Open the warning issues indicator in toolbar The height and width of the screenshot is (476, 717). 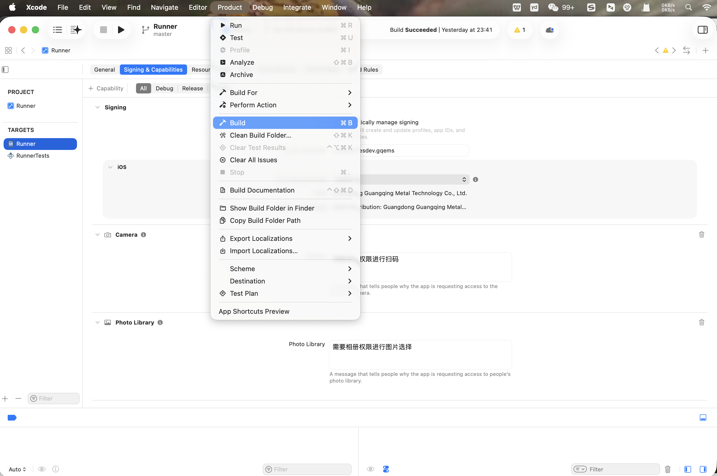pyautogui.click(x=519, y=30)
